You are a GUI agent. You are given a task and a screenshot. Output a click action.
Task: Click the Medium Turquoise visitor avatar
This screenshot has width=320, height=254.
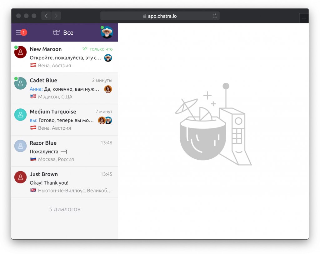[20, 115]
